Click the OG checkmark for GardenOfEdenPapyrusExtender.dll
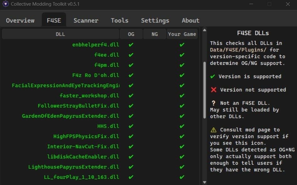 point(131,116)
